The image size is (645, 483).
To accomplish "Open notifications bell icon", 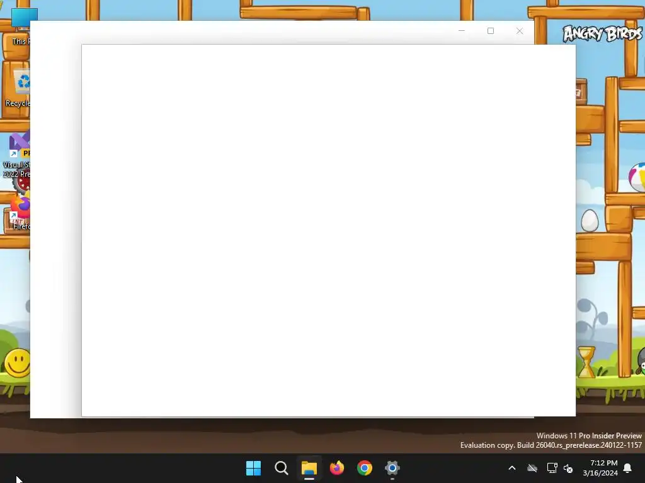I will click(x=628, y=468).
